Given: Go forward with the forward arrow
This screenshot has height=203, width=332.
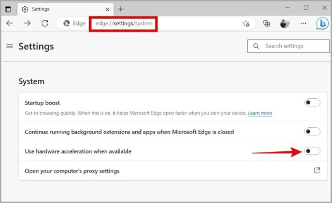Looking at the screenshot, I should click(27, 23).
